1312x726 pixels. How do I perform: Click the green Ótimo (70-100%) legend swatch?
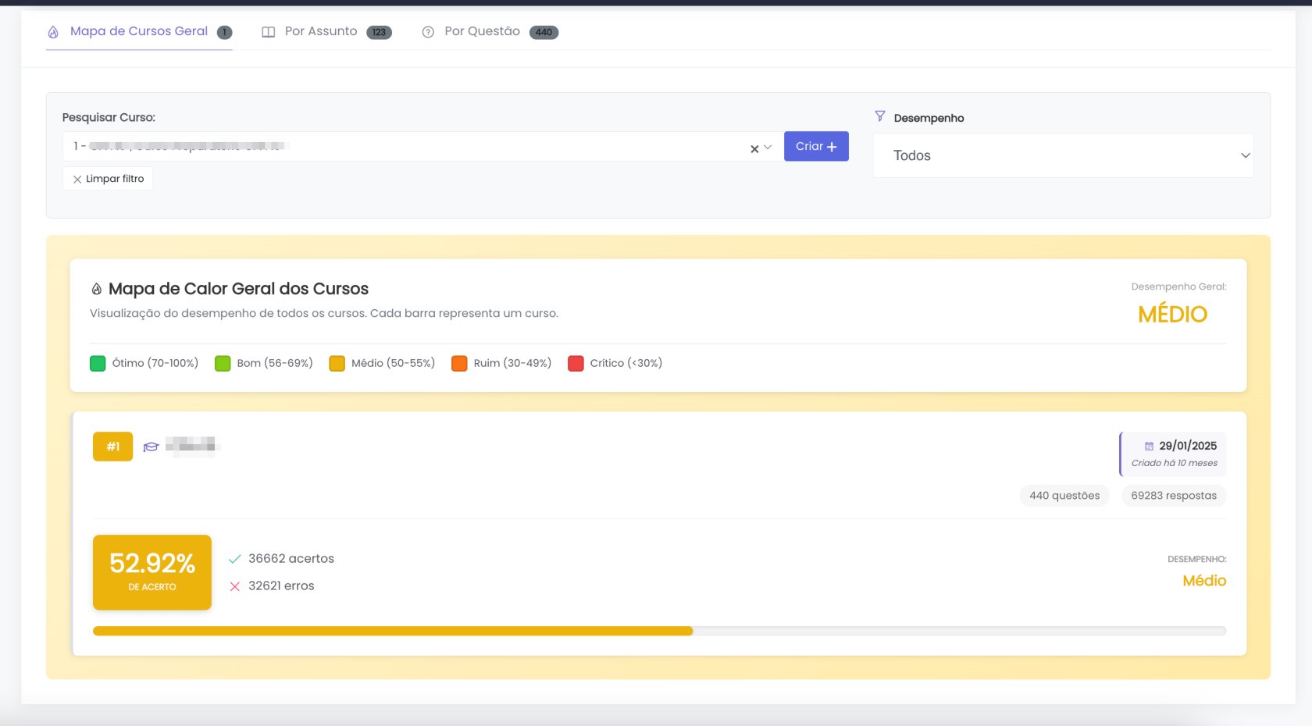point(98,364)
